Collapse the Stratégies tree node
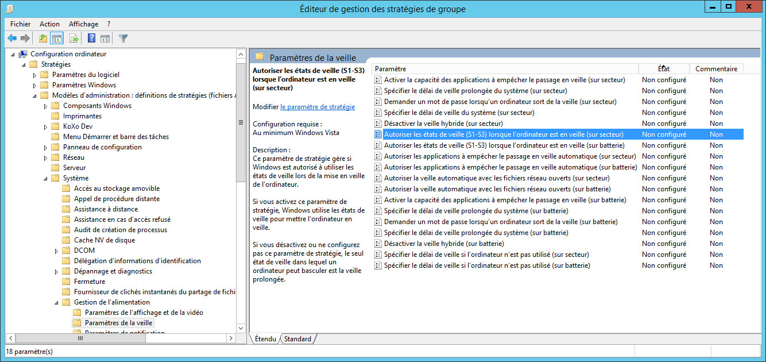The height and width of the screenshot is (362, 766). tap(24, 64)
